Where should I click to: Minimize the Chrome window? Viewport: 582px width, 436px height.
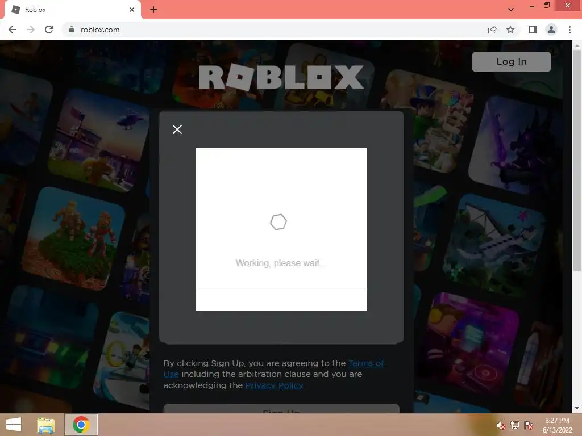[x=531, y=6]
